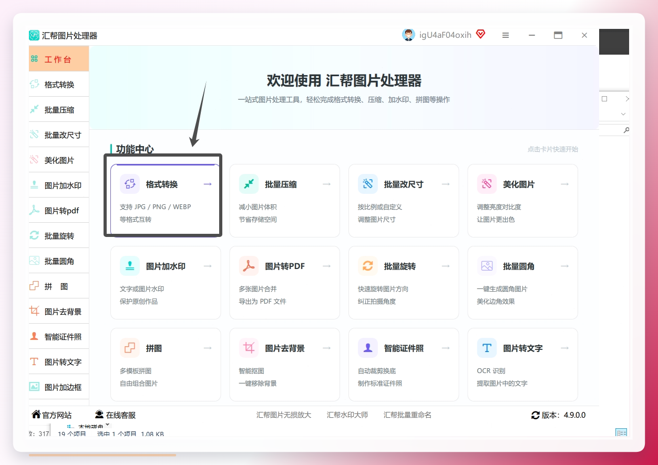Open 批量压缩 from the sidebar
This screenshot has width=658, height=465.
(59, 109)
